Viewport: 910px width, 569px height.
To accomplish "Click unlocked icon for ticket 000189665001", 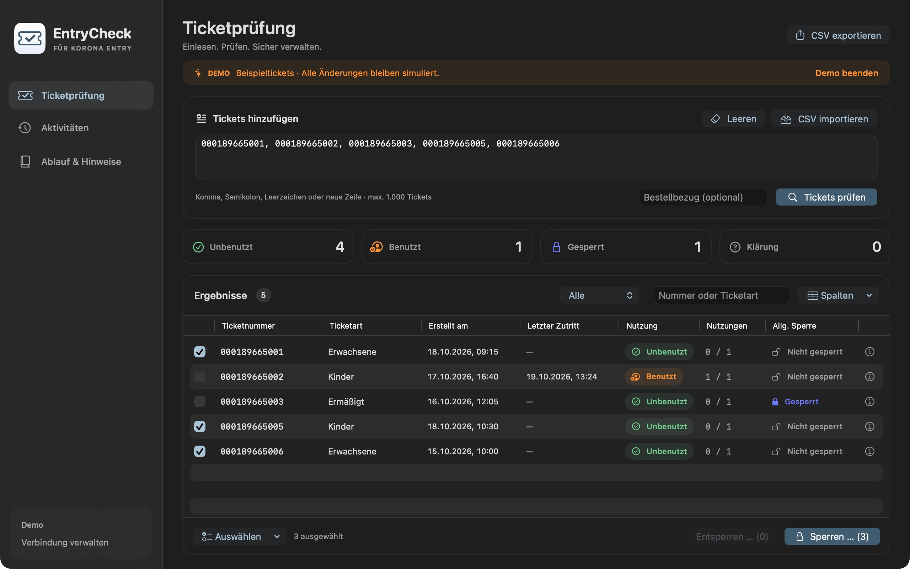I will click(776, 352).
